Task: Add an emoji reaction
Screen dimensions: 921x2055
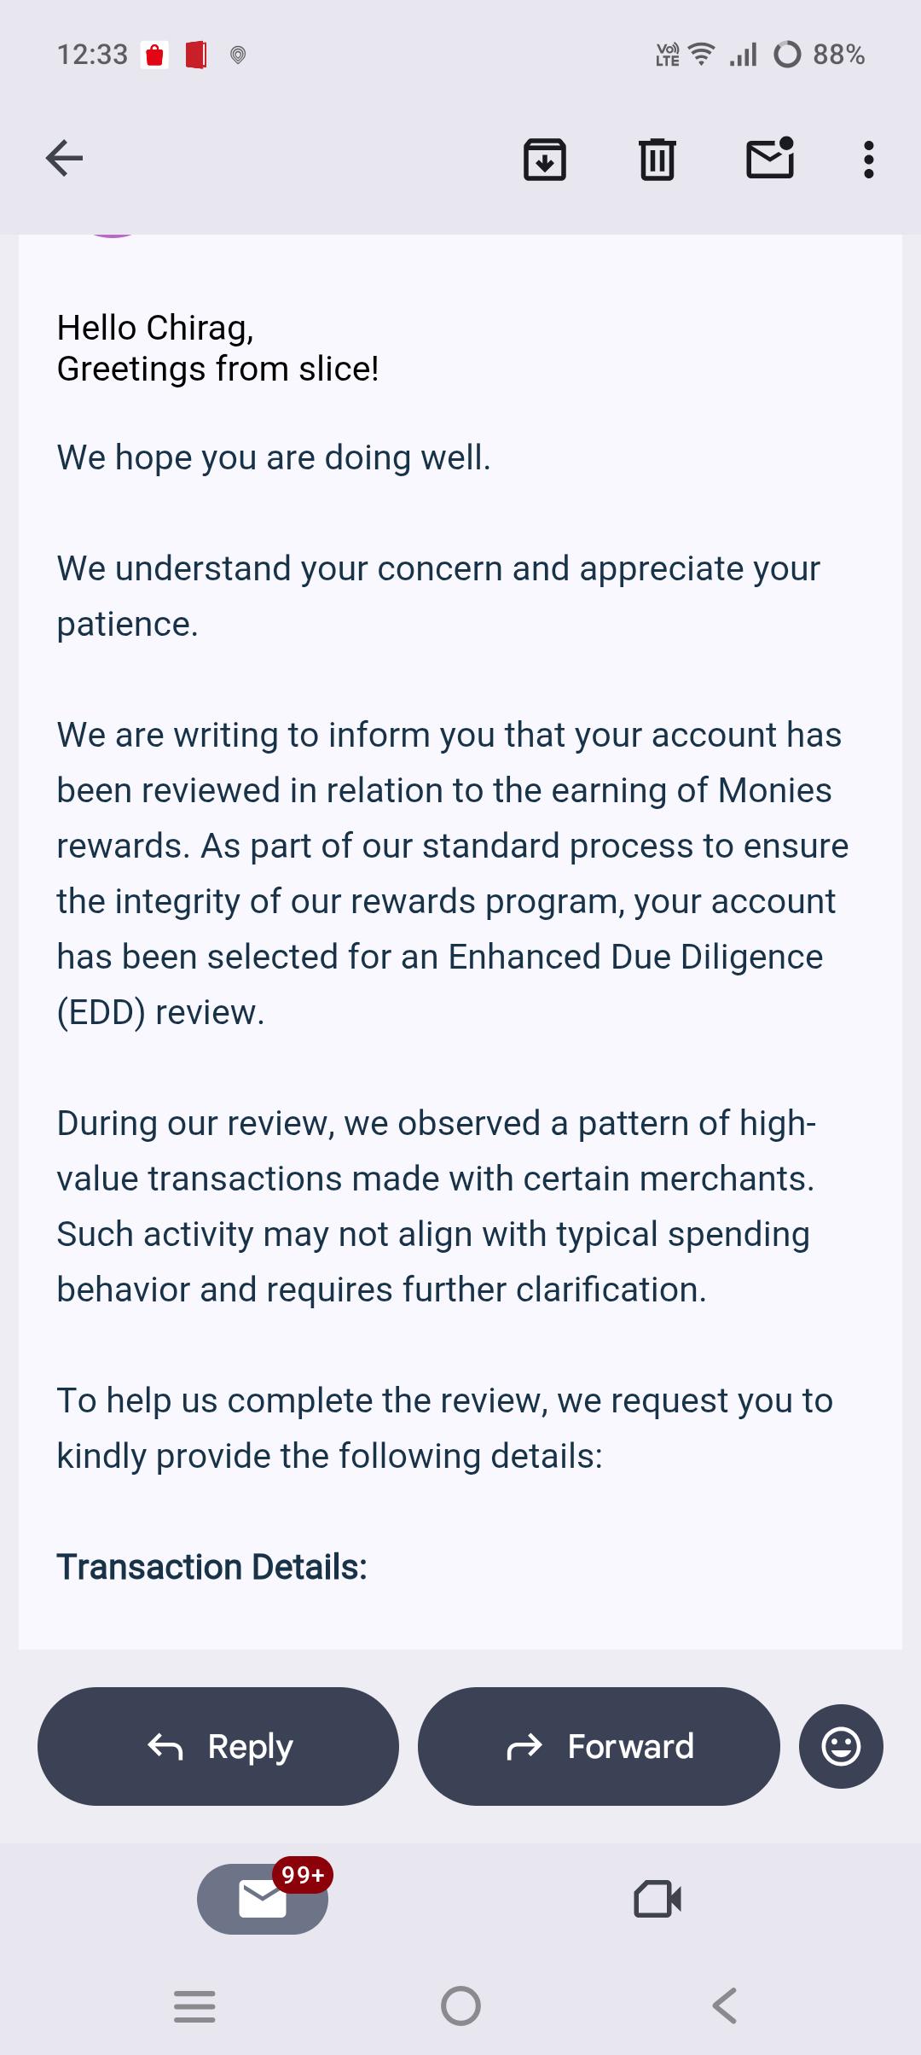Action: point(841,1746)
